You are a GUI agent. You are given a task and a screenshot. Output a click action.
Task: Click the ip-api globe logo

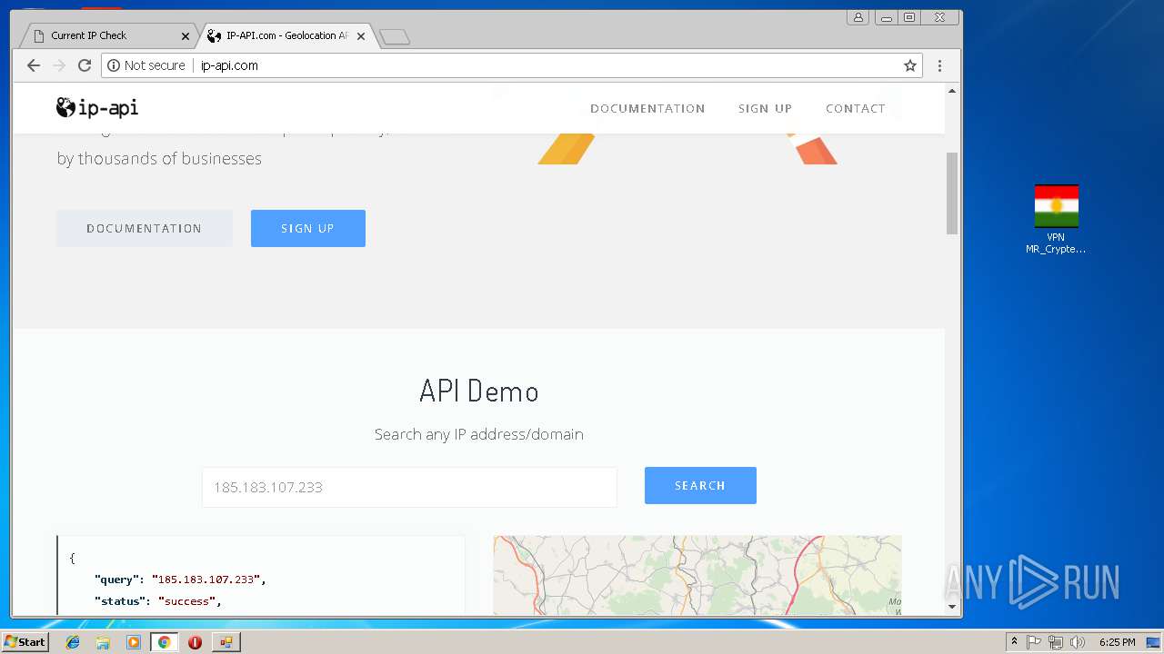[x=97, y=108]
